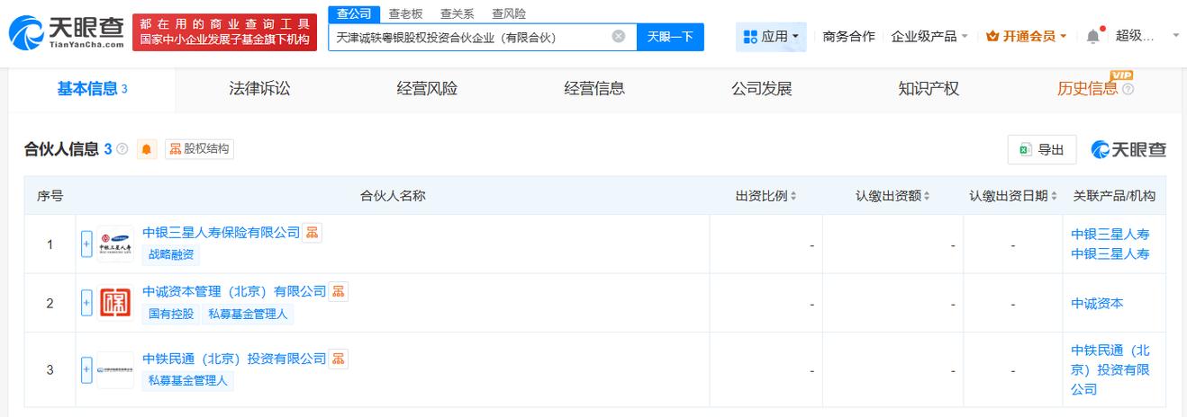Image resolution: width=1187 pixels, height=417 pixels.
Task: Click the 天眼一下 search button
Action: pos(670,37)
